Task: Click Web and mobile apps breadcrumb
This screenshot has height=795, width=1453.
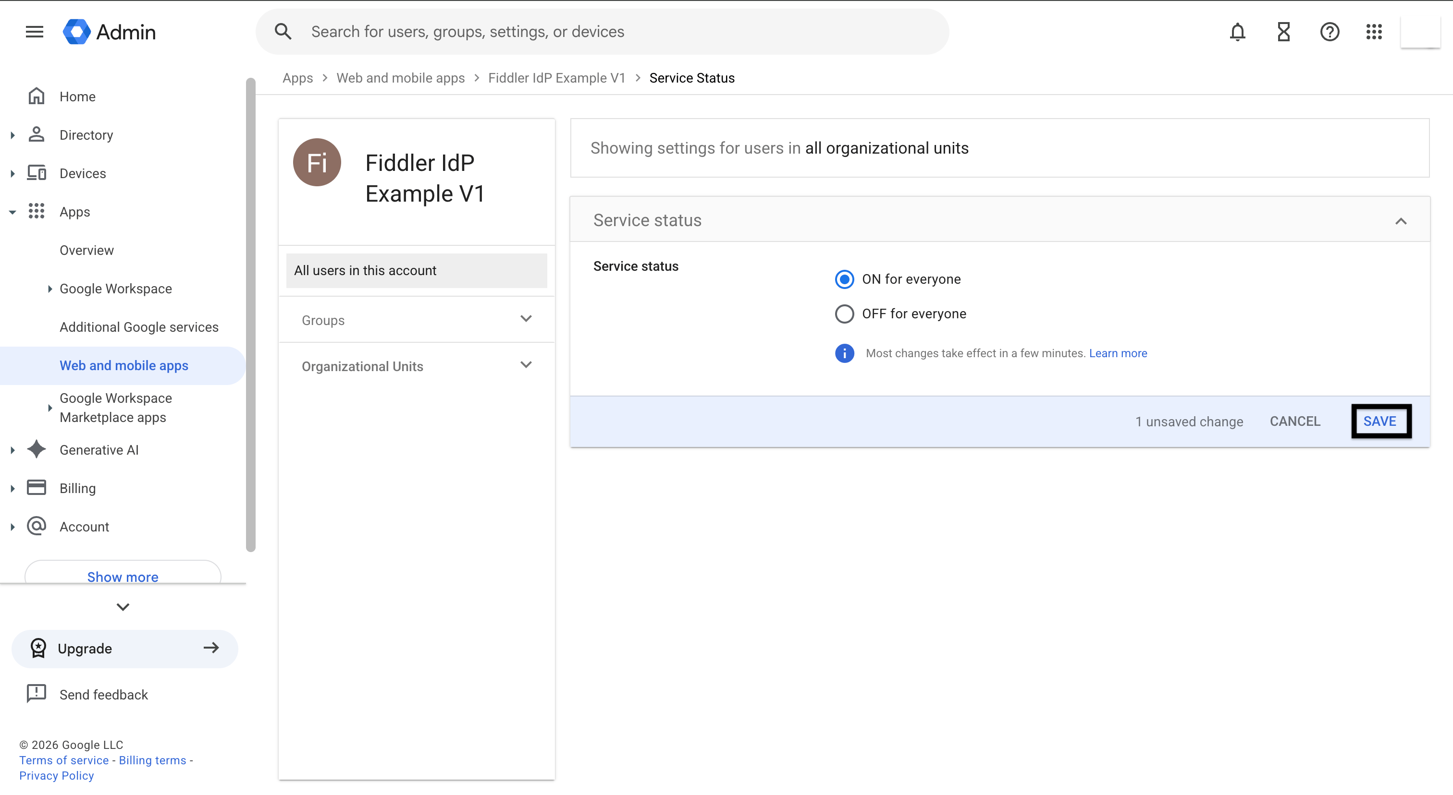Action: tap(400, 78)
